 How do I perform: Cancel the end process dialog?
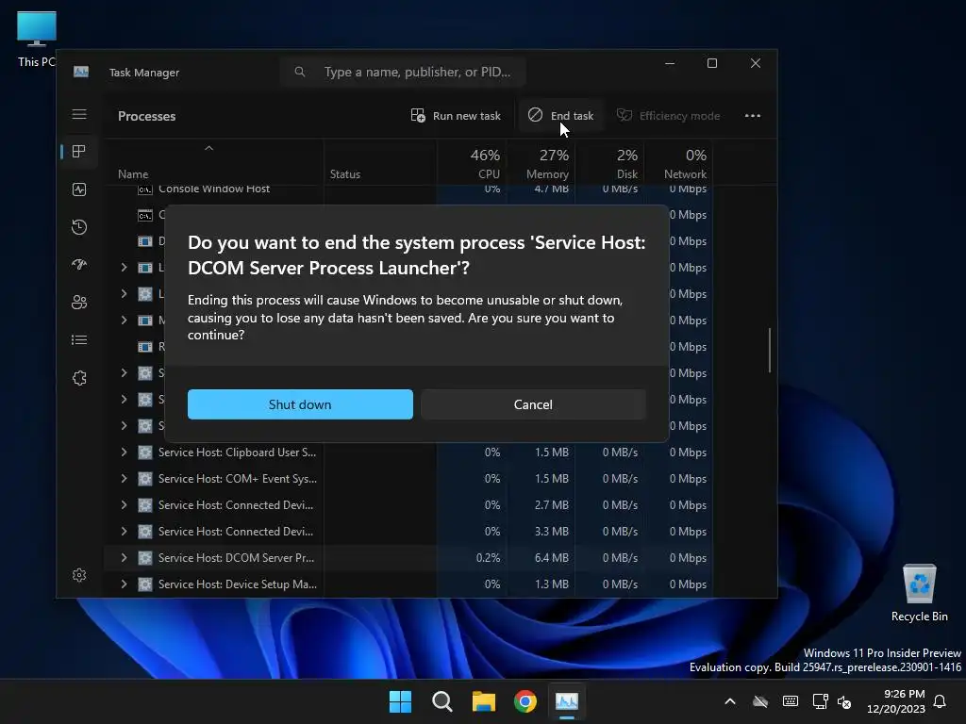[x=533, y=404]
